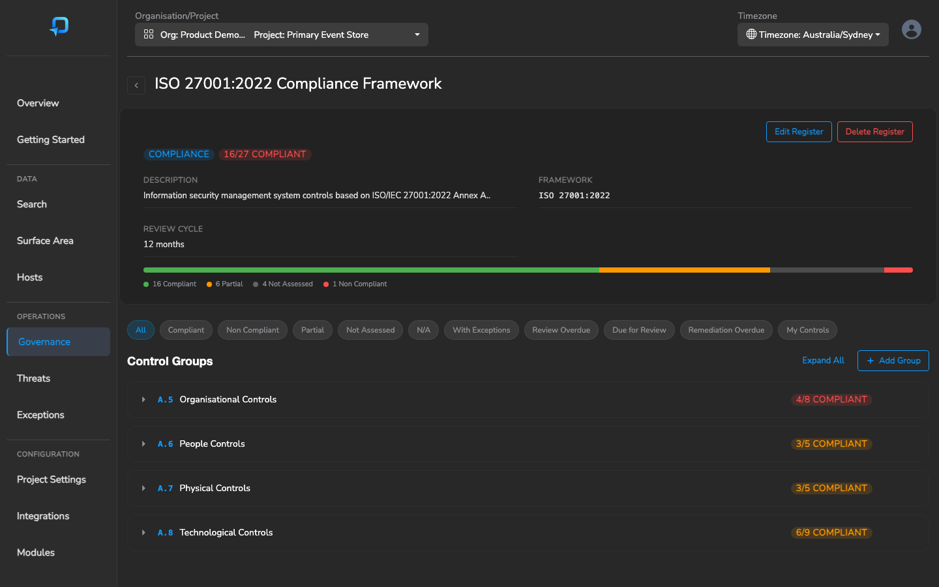The width and height of the screenshot is (939, 587).
Task: Click the COMPLIANCE tag badge
Action: [x=179, y=155]
